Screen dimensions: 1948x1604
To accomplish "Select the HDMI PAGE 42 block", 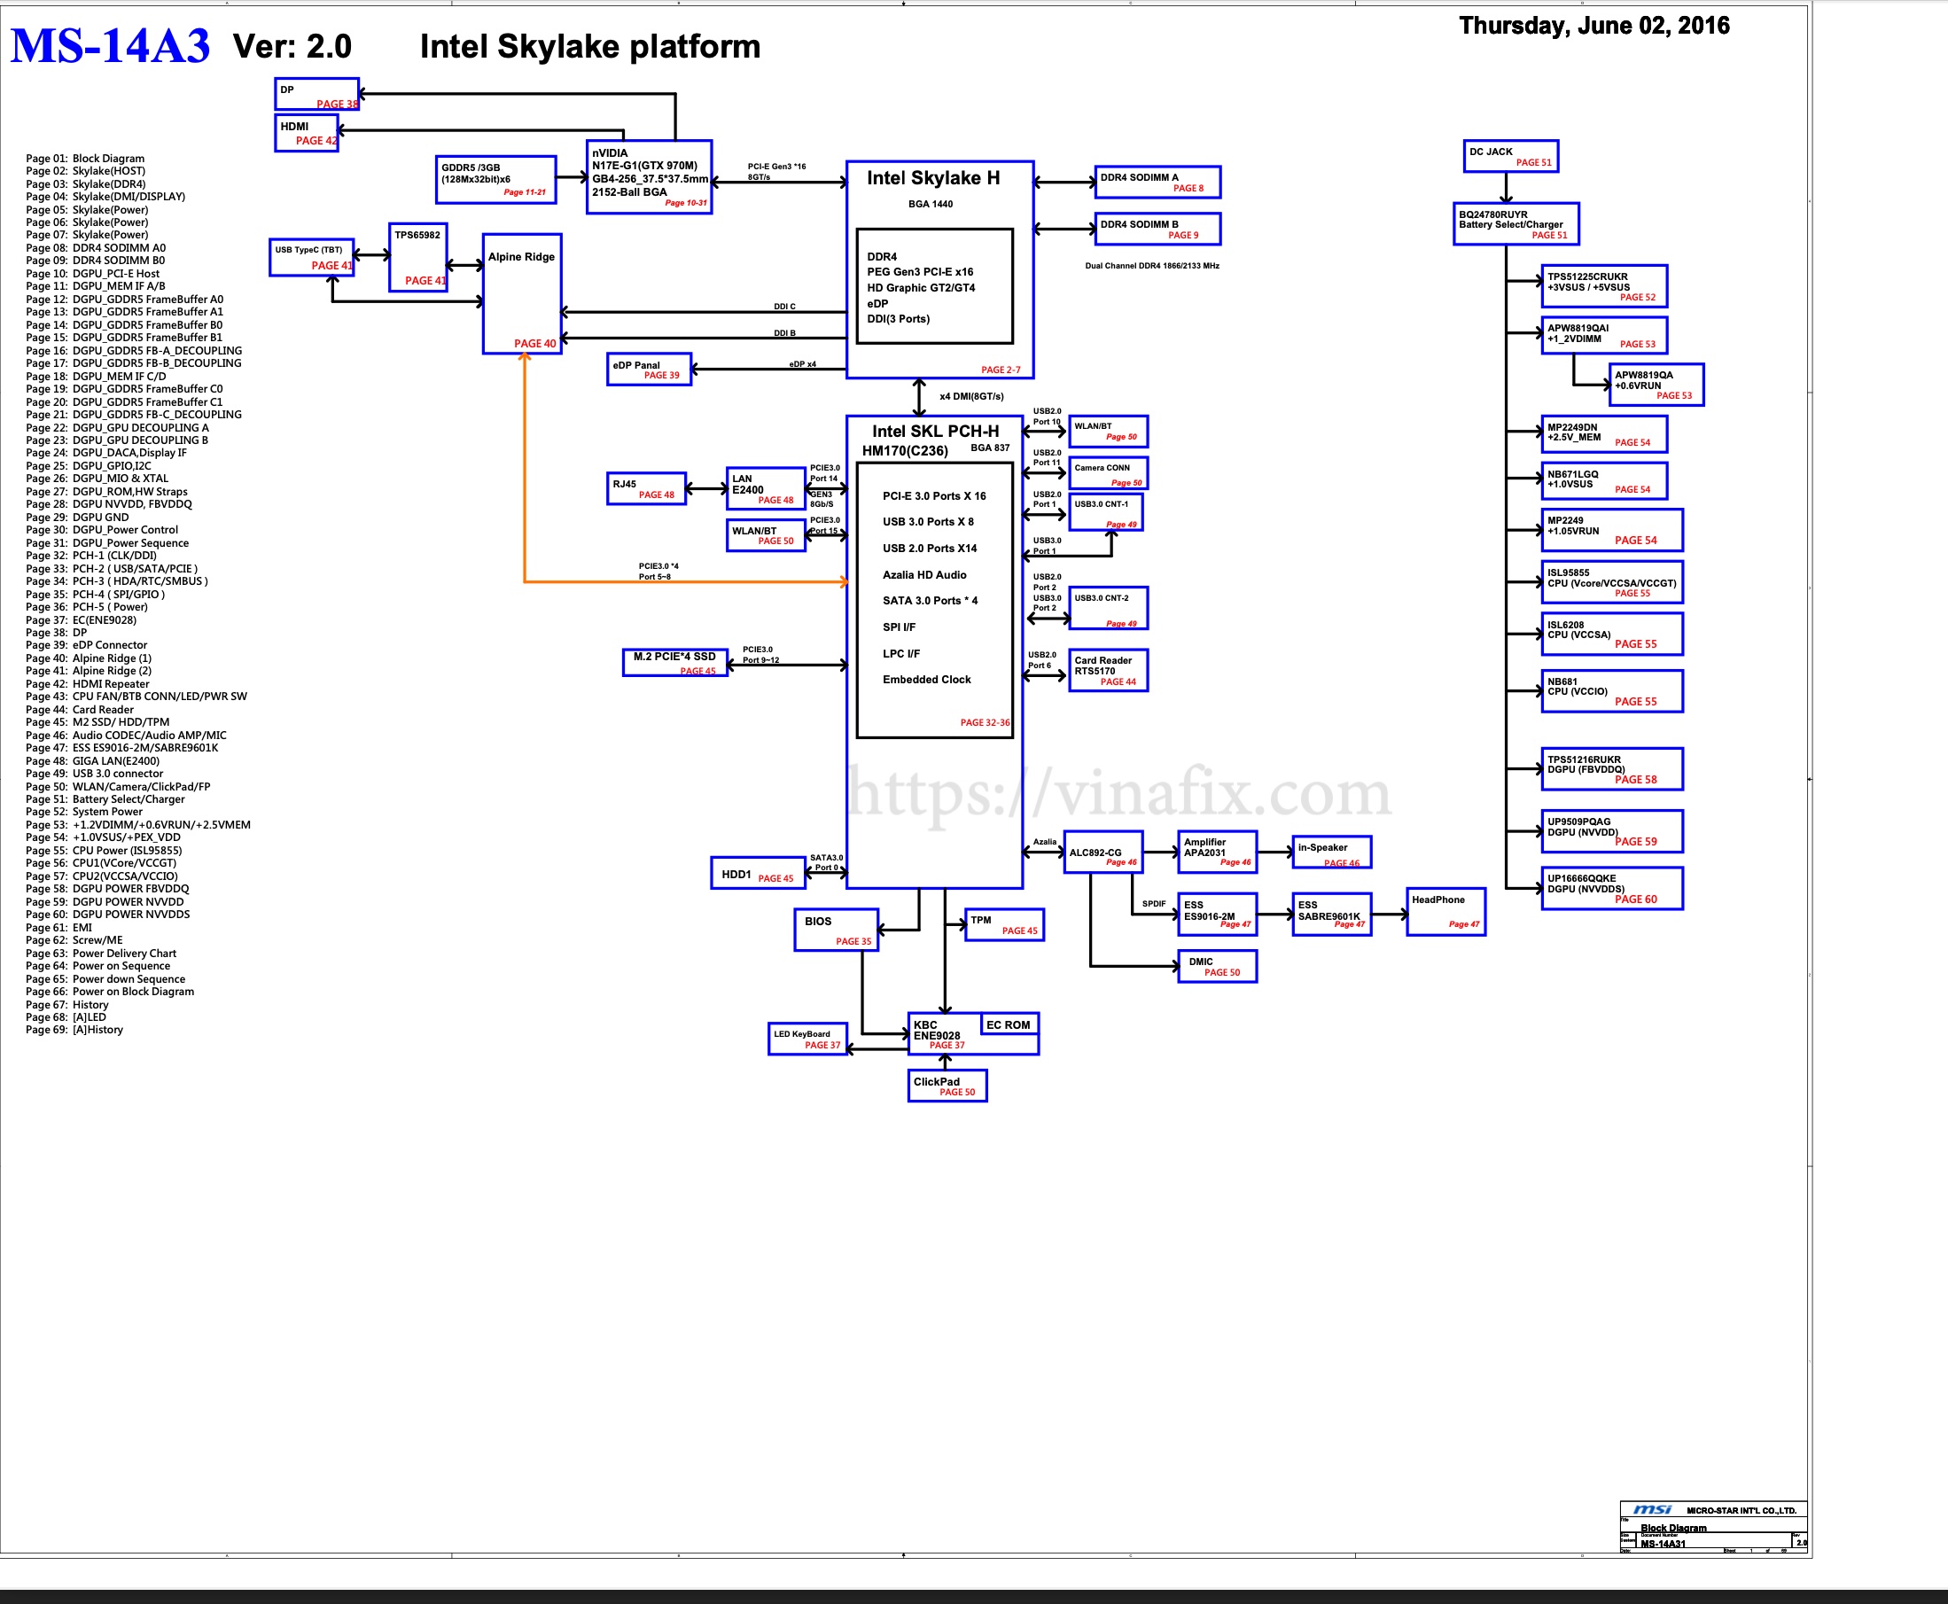I will [307, 133].
